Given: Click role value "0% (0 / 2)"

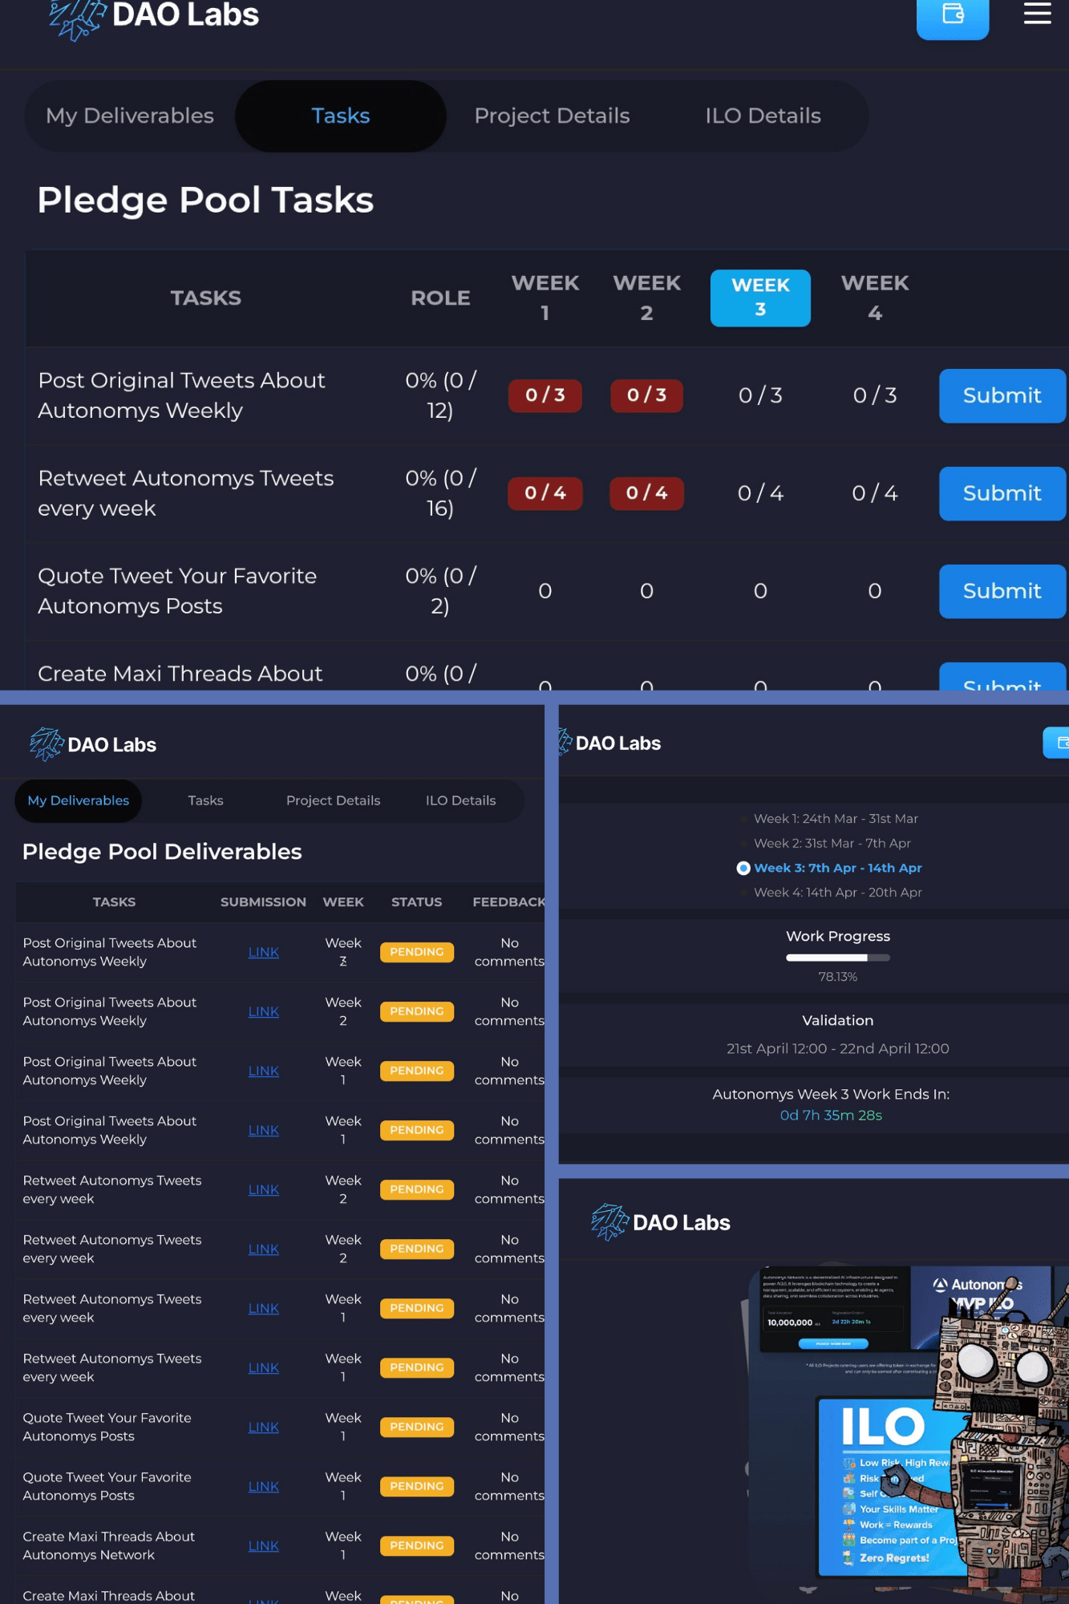Looking at the screenshot, I should point(440,591).
